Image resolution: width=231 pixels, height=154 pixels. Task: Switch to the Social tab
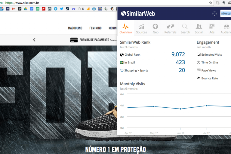point(199,29)
